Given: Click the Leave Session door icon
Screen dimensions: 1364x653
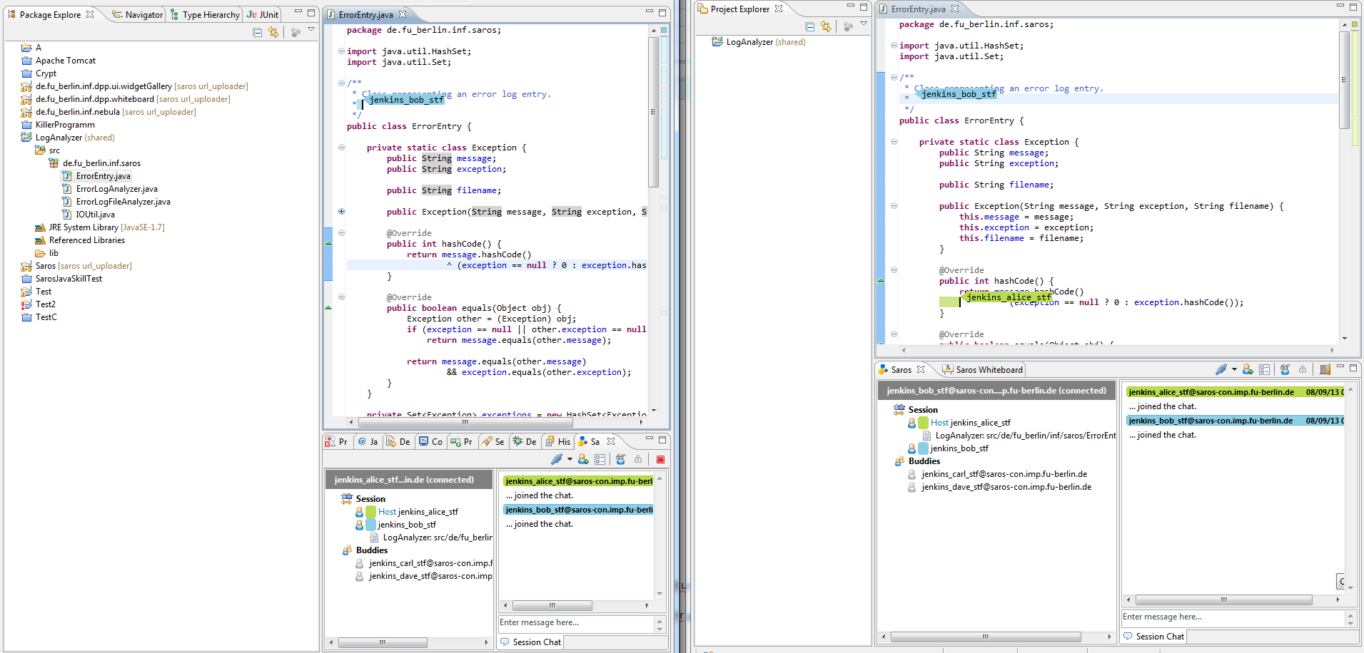Looking at the screenshot, I should [1325, 369].
